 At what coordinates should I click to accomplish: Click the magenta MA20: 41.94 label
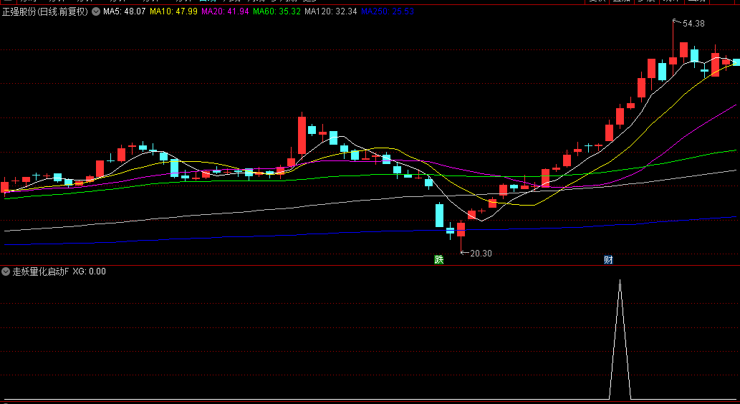click(x=225, y=11)
